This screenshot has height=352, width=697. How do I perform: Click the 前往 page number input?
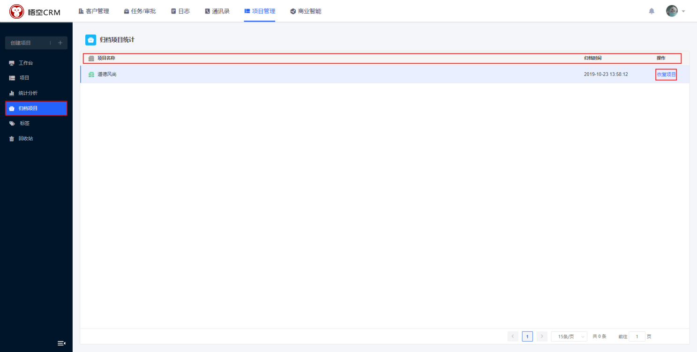(637, 337)
